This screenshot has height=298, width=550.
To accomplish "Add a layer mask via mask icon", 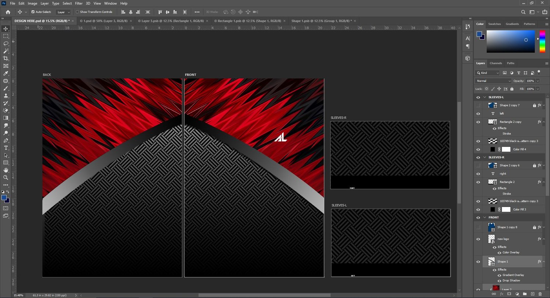I will click(509, 294).
